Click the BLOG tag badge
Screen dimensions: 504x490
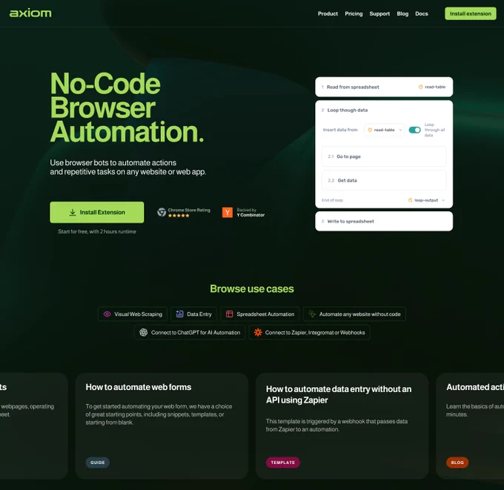click(x=457, y=463)
